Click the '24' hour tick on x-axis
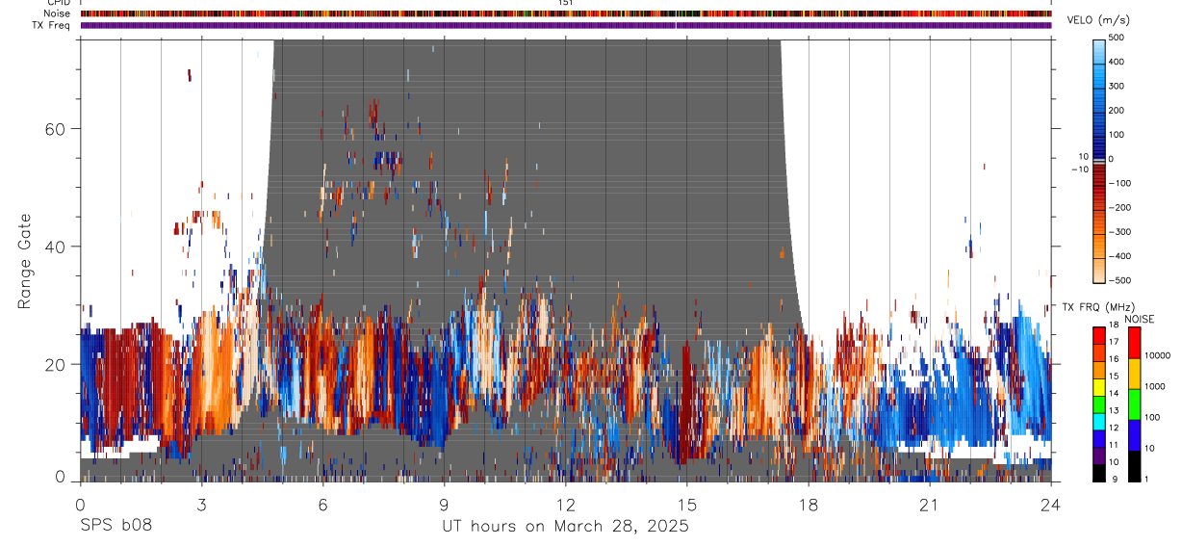Image resolution: width=1182 pixels, height=546 pixels. pyautogui.click(x=1050, y=504)
